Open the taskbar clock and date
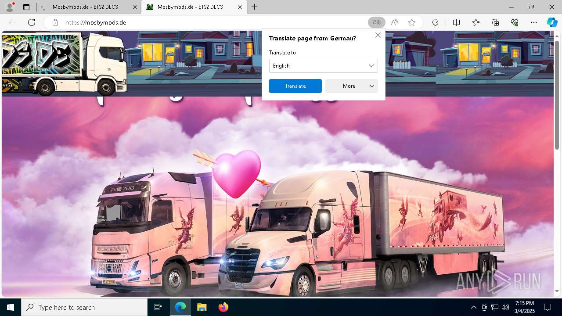Viewport: 562px width, 316px height. [x=525, y=307]
